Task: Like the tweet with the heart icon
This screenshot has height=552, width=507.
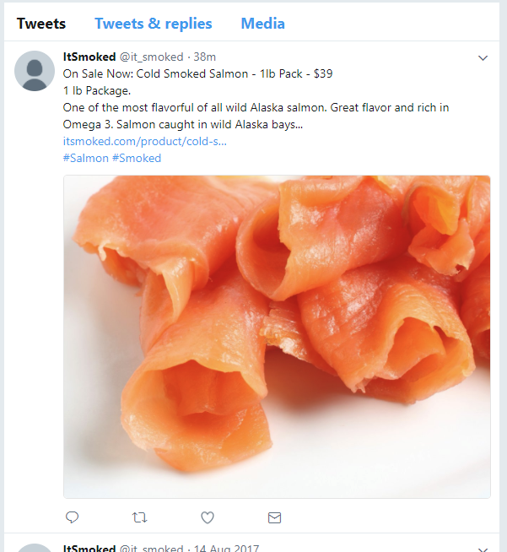Action: click(x=208, y=517)
